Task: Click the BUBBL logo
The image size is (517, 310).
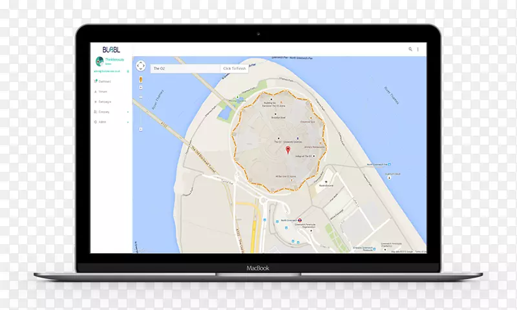Action: [111, 50]
